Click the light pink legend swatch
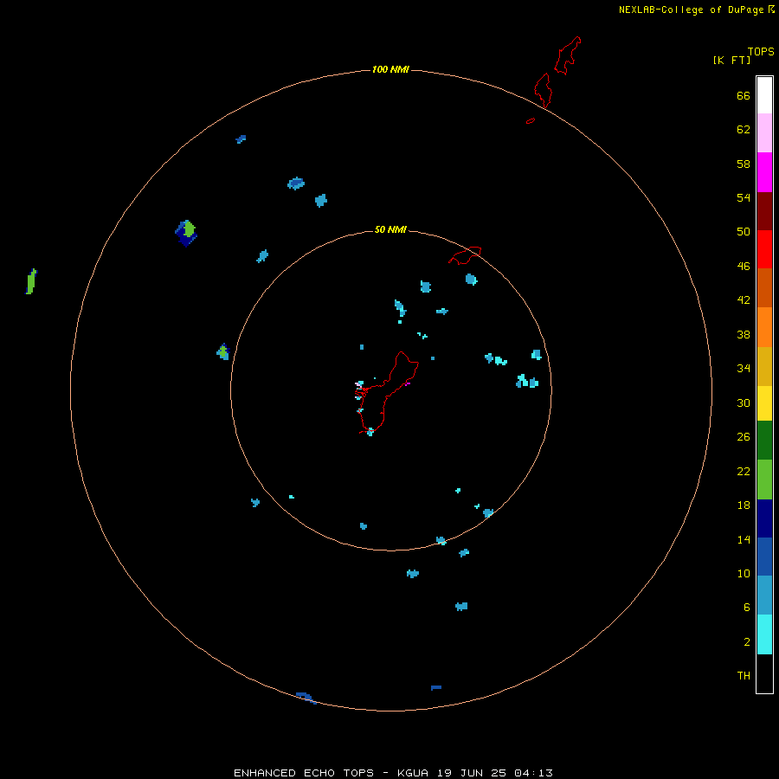Image resolution: width=779 pixels, height=779 pixels. 764,132
